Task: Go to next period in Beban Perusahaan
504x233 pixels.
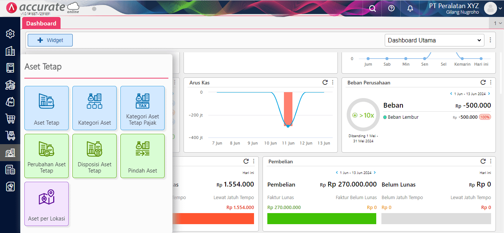Action: pos(489,94)
